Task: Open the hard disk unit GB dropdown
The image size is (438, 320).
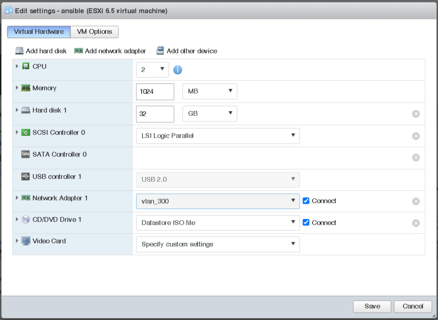Action: (x=210, y=114)
